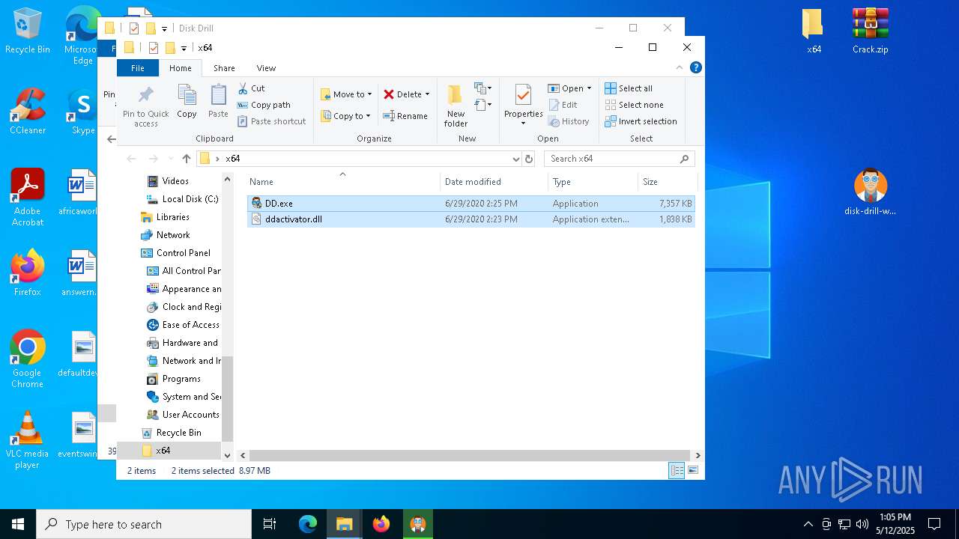Select Network in navigation pane
This screenshot has height=539, width=959.
[x=173, y=235]
